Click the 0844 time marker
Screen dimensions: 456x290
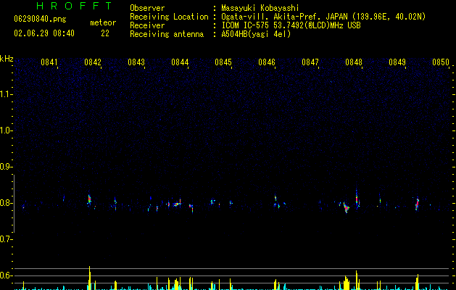click(x=180, y=62)
